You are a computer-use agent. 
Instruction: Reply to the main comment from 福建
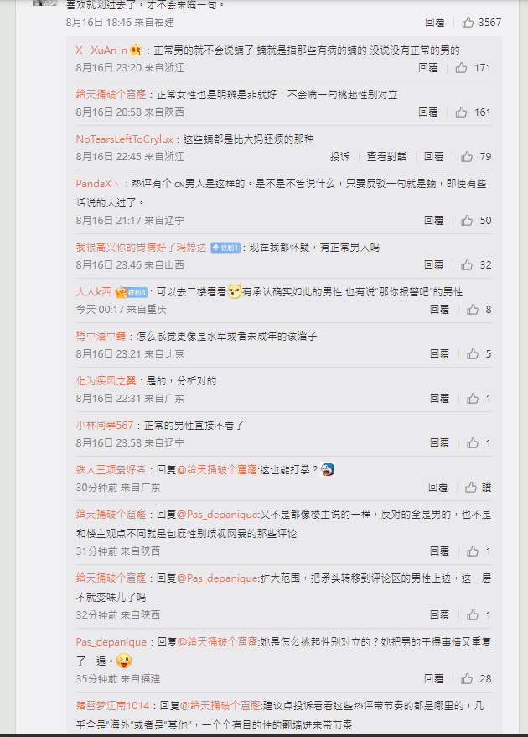pyautogui.click(x=435, y=22)
